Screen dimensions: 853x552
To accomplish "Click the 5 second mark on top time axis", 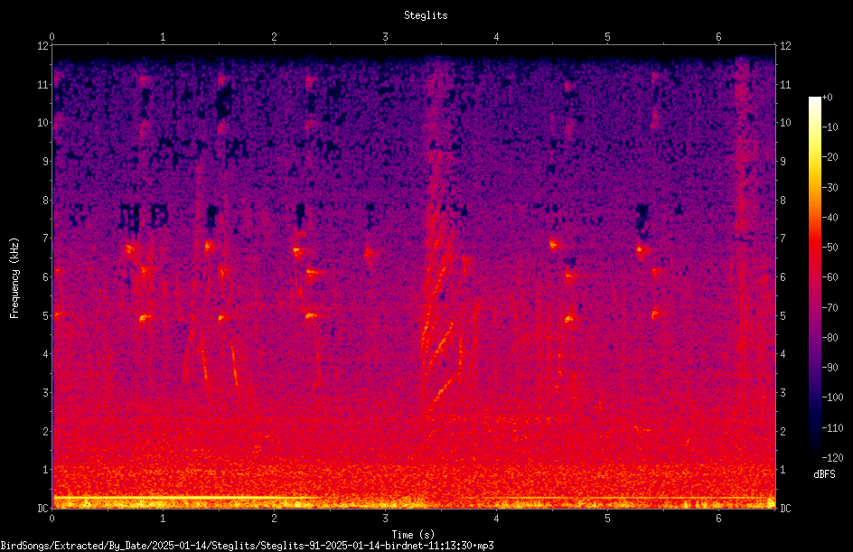I will point(607,37).
